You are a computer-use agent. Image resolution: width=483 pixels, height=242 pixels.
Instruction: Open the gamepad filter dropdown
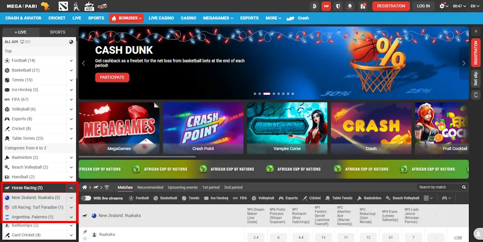point(447,198)
